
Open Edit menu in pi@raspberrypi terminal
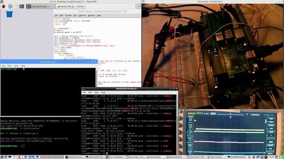click(9, 66)
